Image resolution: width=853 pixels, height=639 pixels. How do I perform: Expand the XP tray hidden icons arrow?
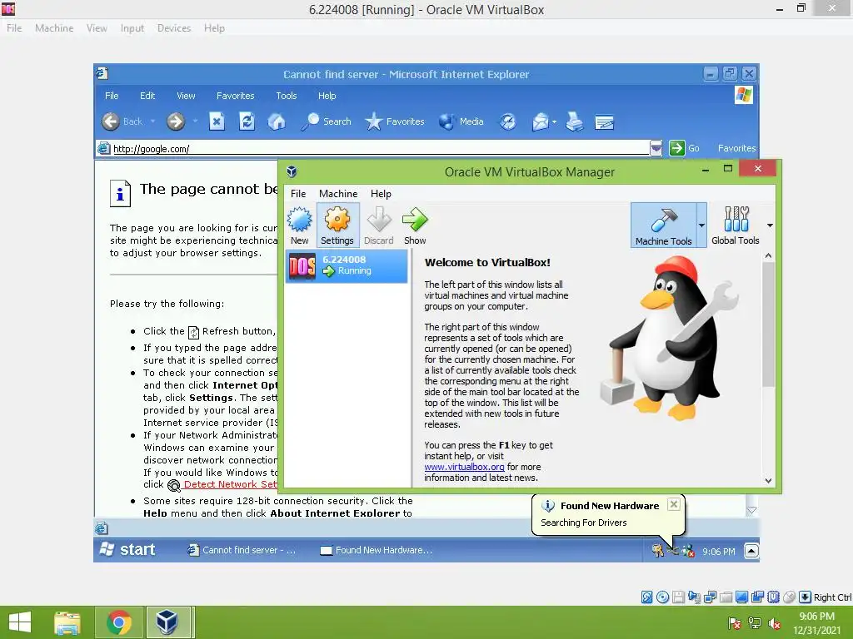click(751, 551)
